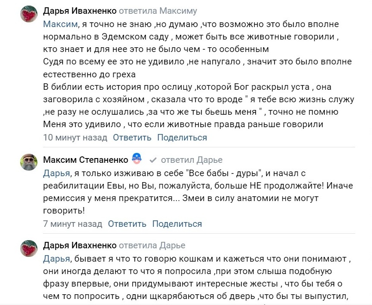This screenshot has width=372, height=305.
Task: Click the "ответил Дарье" reply reference
Action: (x=191, y=160)
